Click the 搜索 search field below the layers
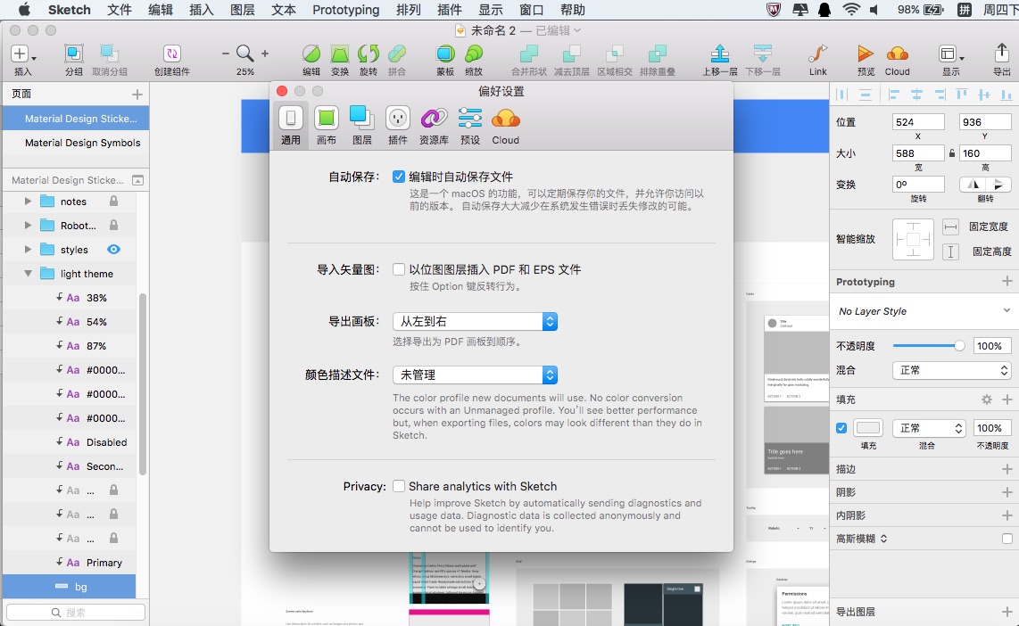 [75, 612]
